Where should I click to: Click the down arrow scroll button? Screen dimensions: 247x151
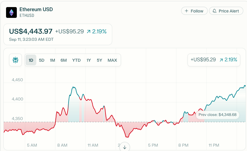click(125, 147)
